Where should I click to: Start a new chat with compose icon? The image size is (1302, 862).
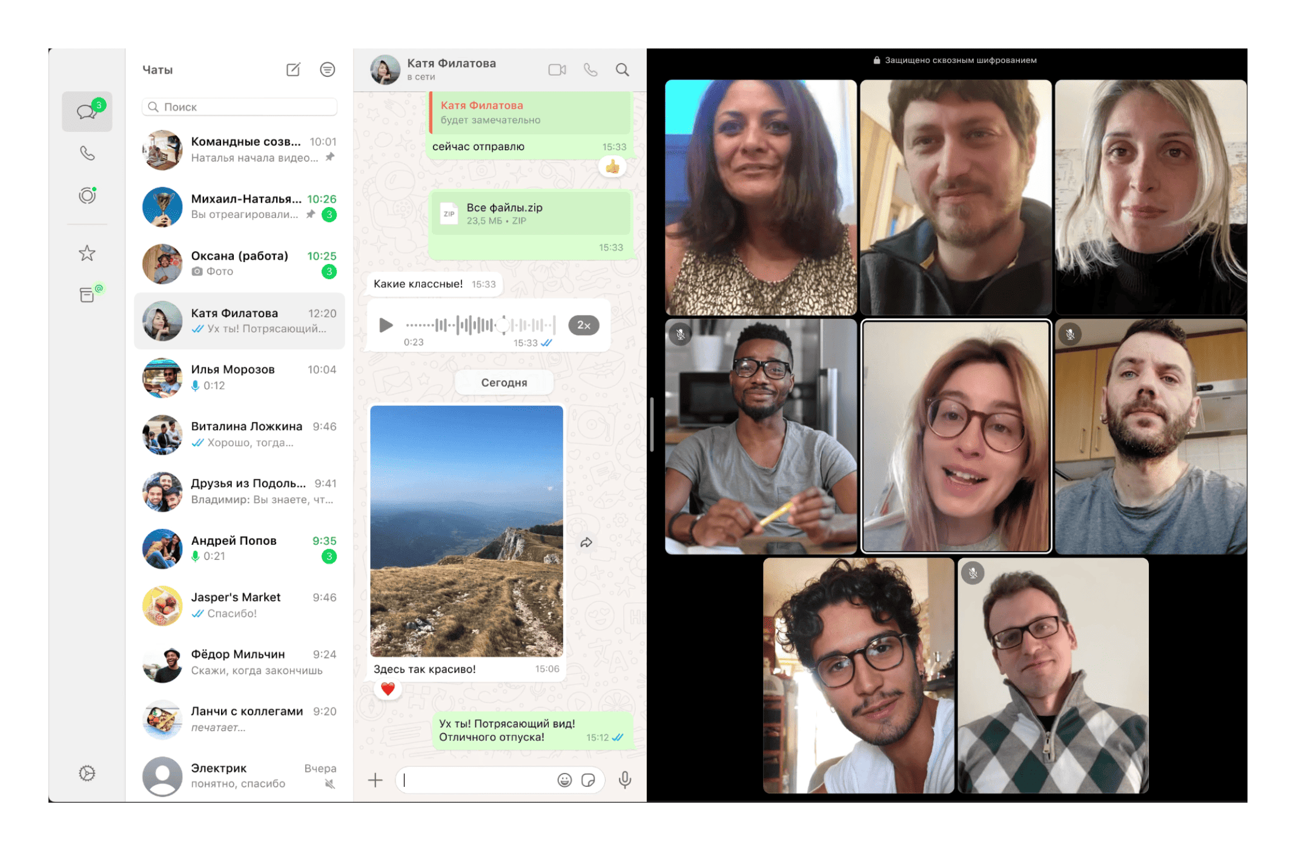tap(293, 70)
